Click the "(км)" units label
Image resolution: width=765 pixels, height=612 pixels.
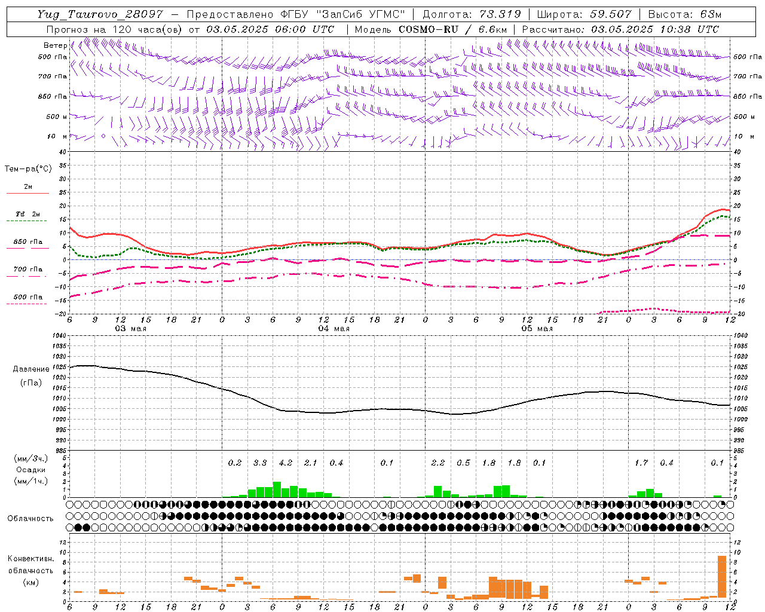point(31,582)
